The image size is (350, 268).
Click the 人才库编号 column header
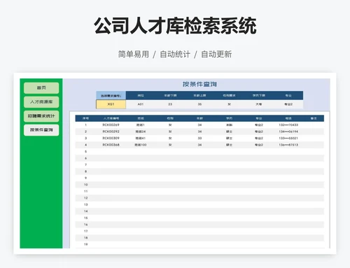pyautogui.click(x=111, y=118)
